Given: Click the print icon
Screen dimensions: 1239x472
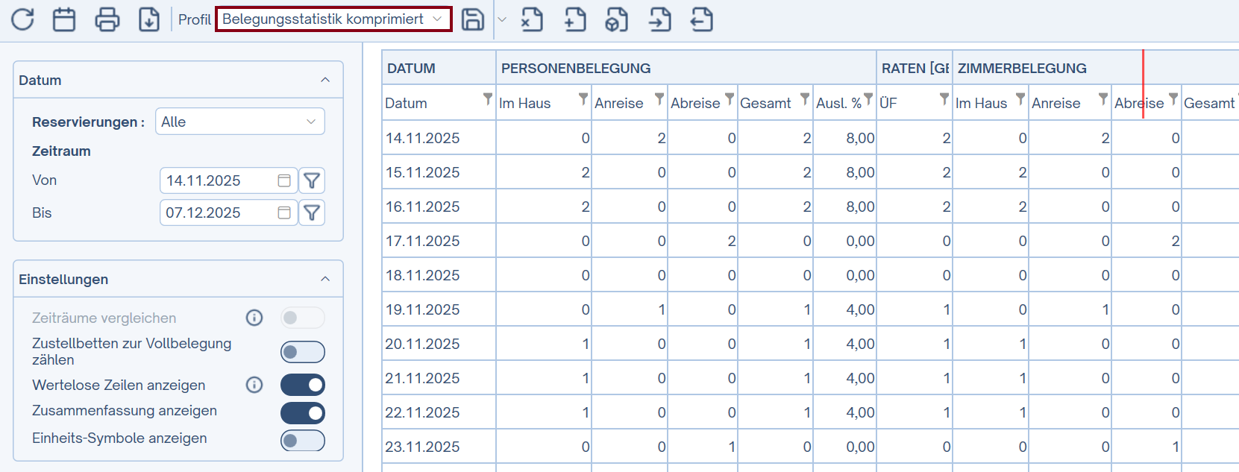Looking at the screenshot, I should (x=107, y=19).
